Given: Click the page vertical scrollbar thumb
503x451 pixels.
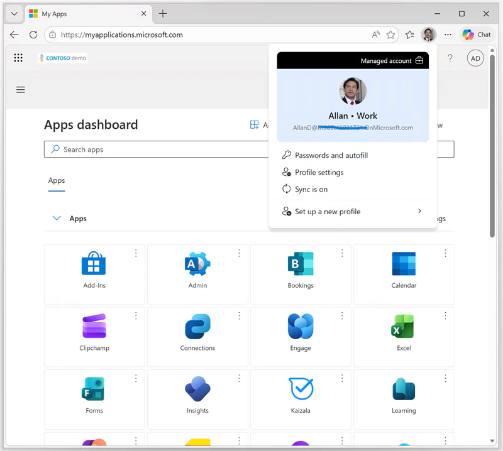Looking at the screenshot, I should pyautogui.click(x=492, y=146).
